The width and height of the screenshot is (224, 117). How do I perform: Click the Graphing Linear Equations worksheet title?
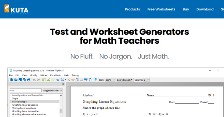click(104, 102)
